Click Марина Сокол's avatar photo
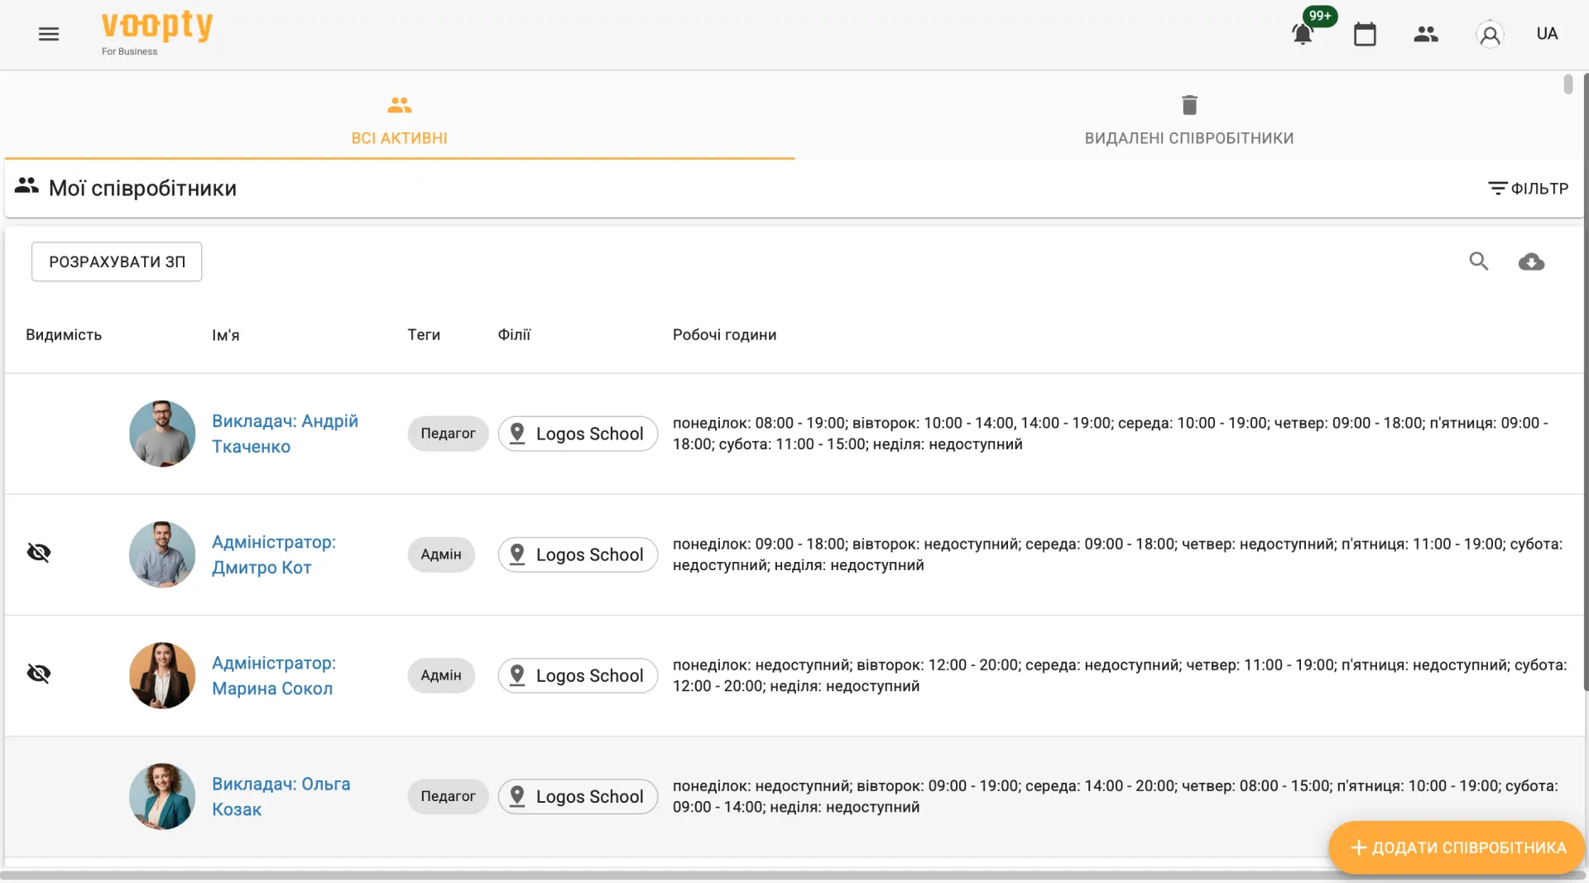Viewport: 1589px width, 883px height. click(162, 675)
